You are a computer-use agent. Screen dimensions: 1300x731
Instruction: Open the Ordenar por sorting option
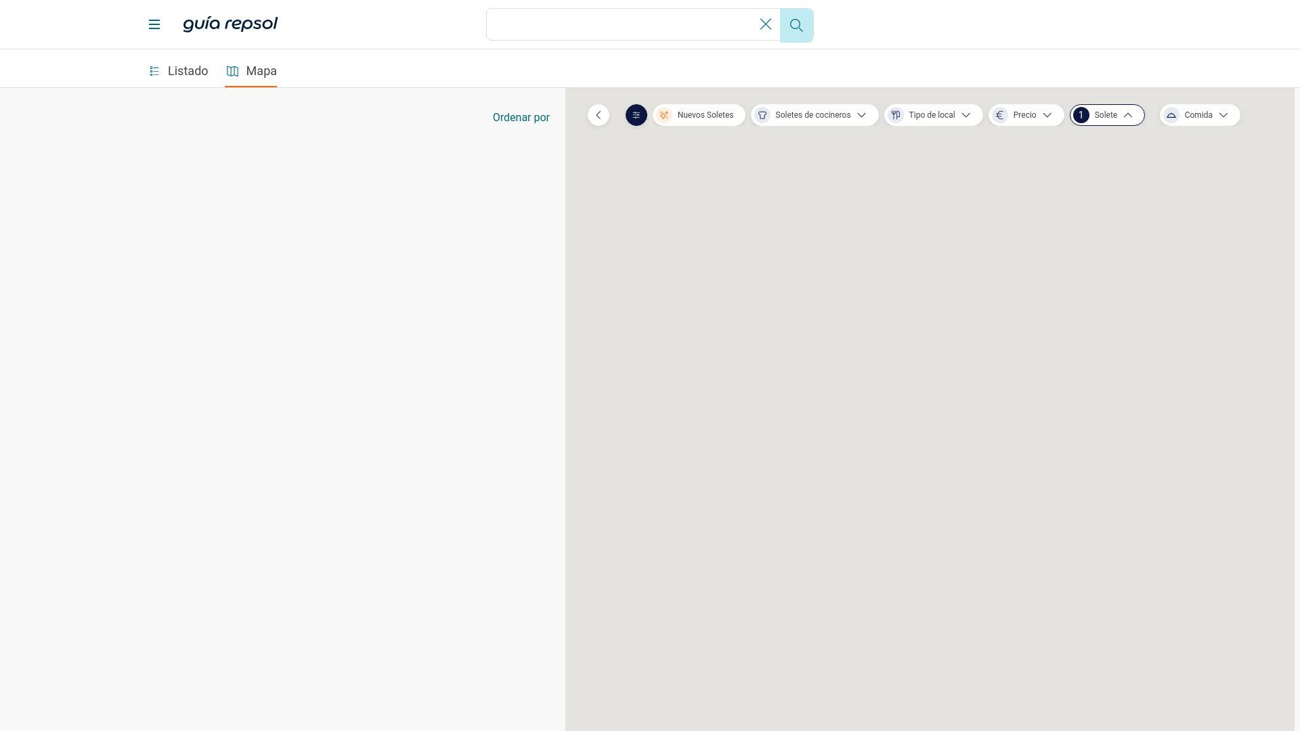(521, 118)
